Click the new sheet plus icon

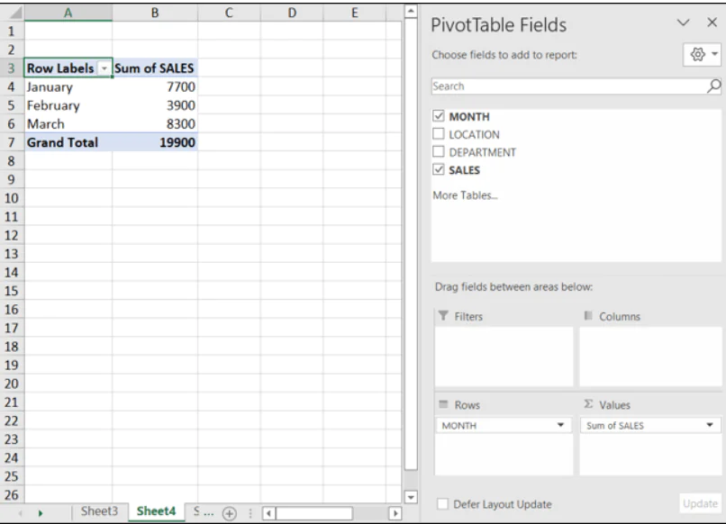tap(229, 510)
